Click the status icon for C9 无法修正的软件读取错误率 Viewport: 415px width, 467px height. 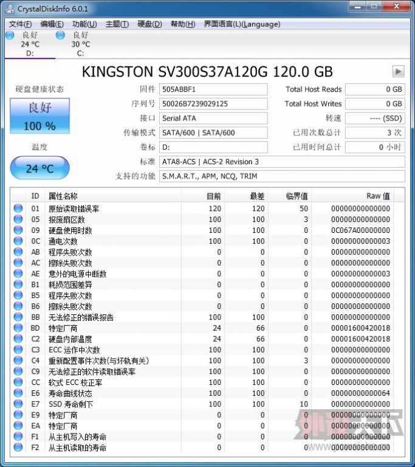18,372
